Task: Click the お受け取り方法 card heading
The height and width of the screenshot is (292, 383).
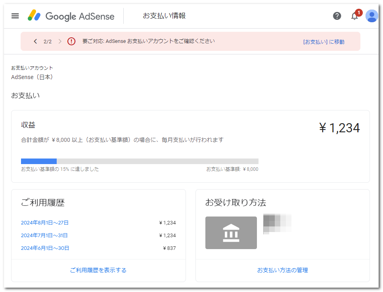Action: [236, 203]
